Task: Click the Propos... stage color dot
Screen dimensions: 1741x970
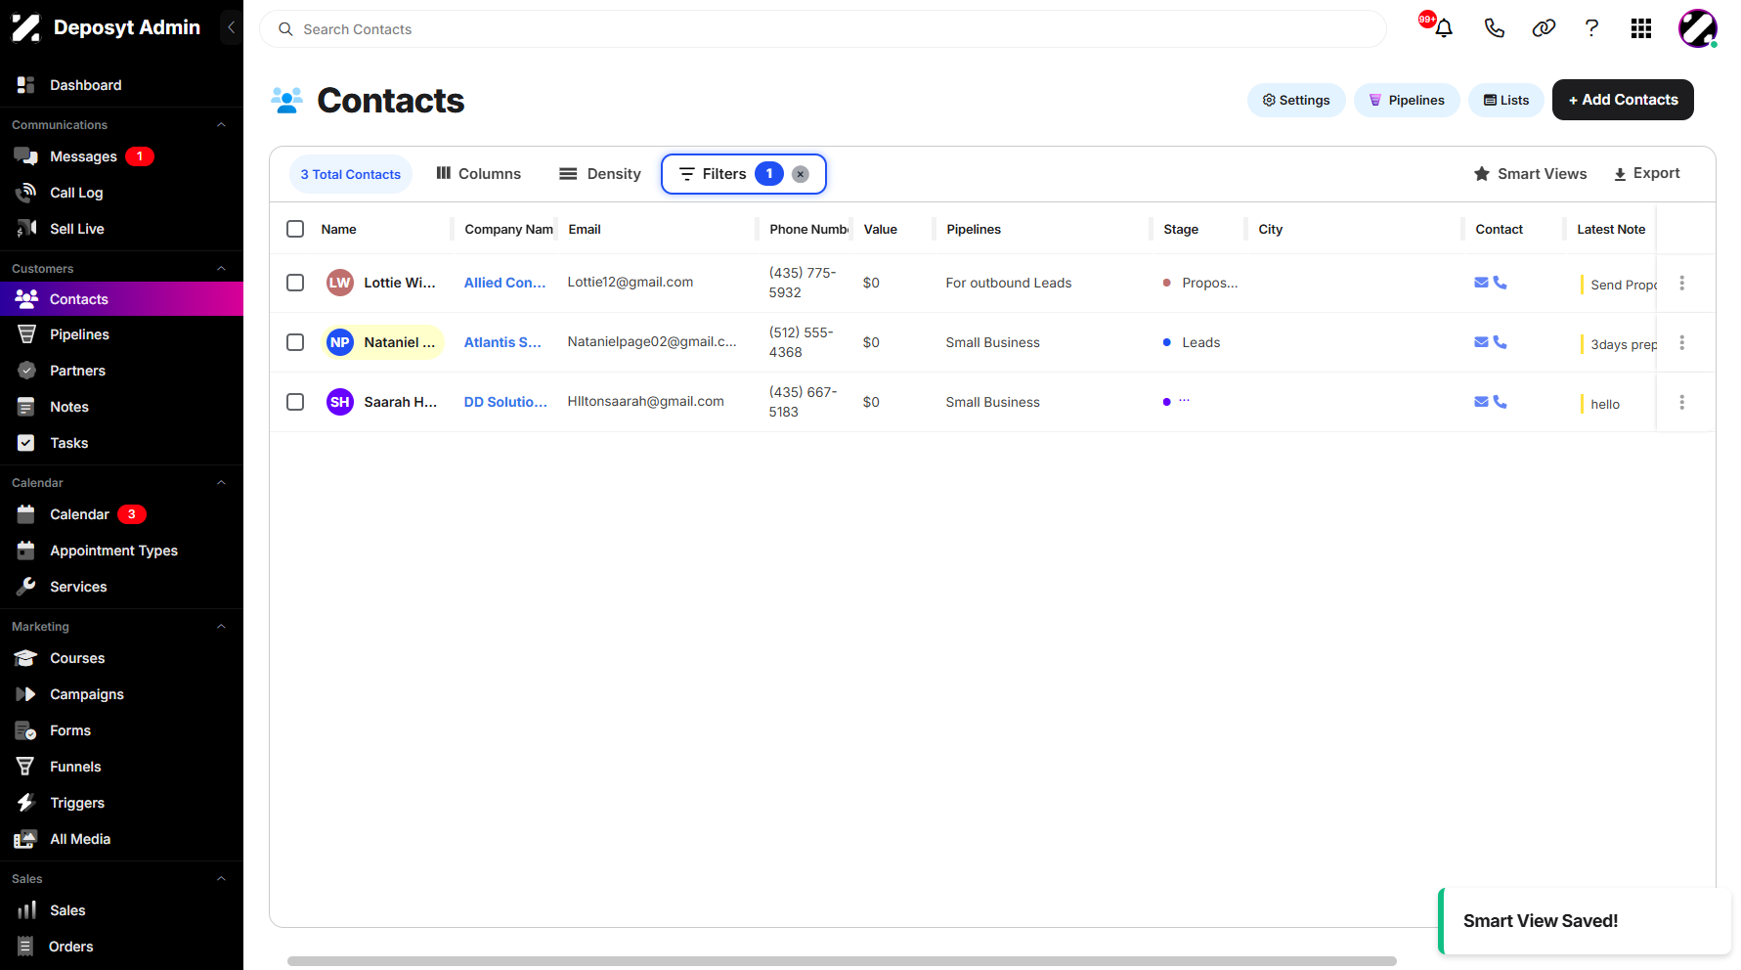Action: coord(1166,283)
